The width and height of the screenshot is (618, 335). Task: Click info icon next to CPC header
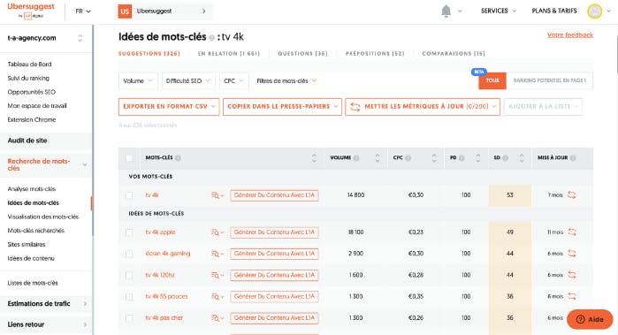[x=408, y=158]
